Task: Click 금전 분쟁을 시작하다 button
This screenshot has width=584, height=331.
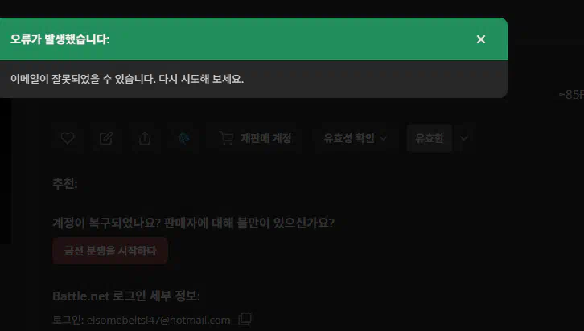Action: point(110,251)
